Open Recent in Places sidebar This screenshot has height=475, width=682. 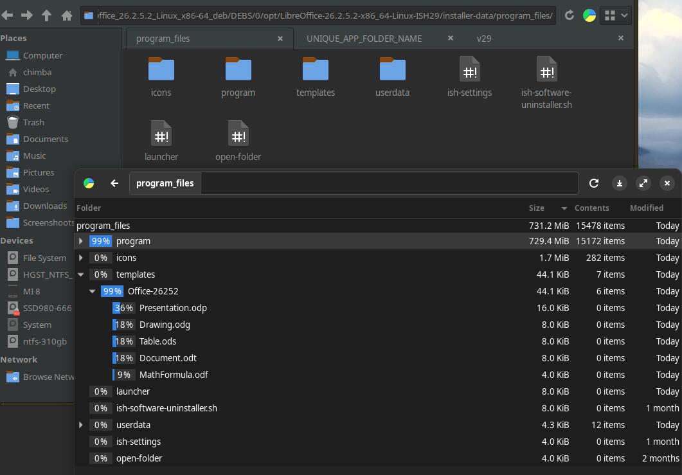[36, 105]
